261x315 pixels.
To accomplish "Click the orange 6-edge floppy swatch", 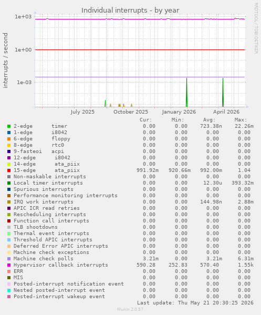I will (x=9, y=139).
